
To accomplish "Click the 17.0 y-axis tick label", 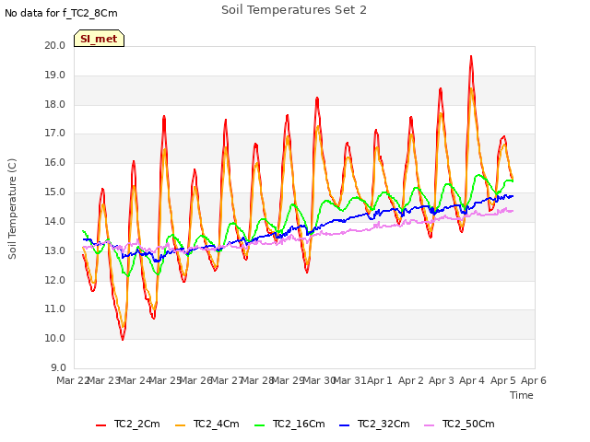I will 55,133.
